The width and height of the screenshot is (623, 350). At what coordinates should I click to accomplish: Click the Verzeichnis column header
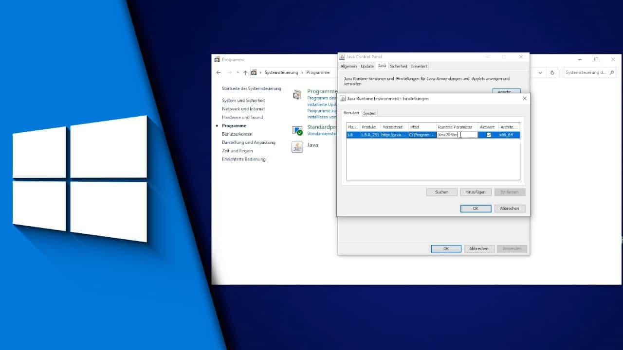click(x=393, y=127)
